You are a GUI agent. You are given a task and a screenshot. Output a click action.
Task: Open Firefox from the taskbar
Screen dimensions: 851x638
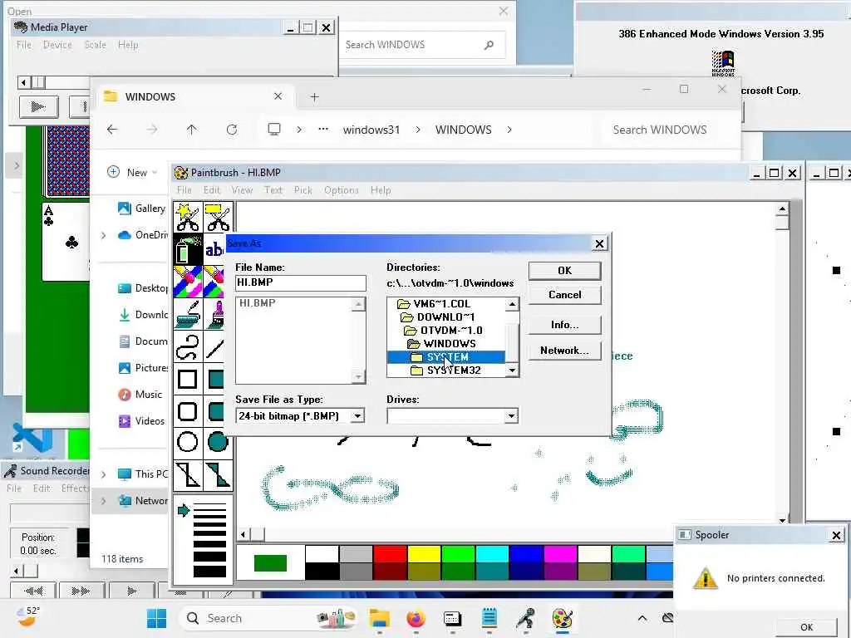(416, 618)
